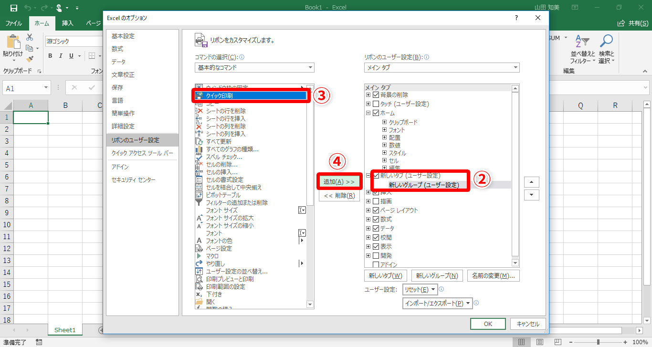Click the icon beside シートの行を削除
This screenshot has height=347, width=652.
[200, 111]
